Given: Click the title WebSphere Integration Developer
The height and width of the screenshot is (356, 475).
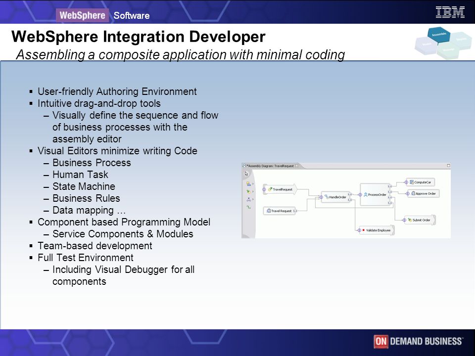Looking at the screenshot, I should [x=139, y=37].
